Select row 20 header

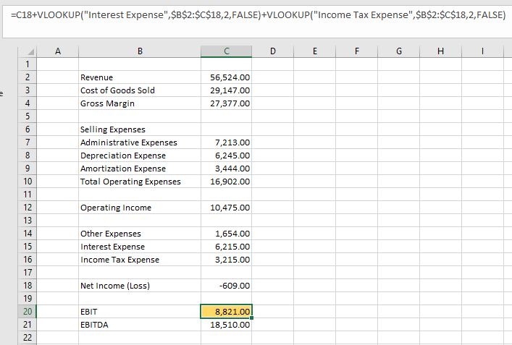(x=28, y=312)
